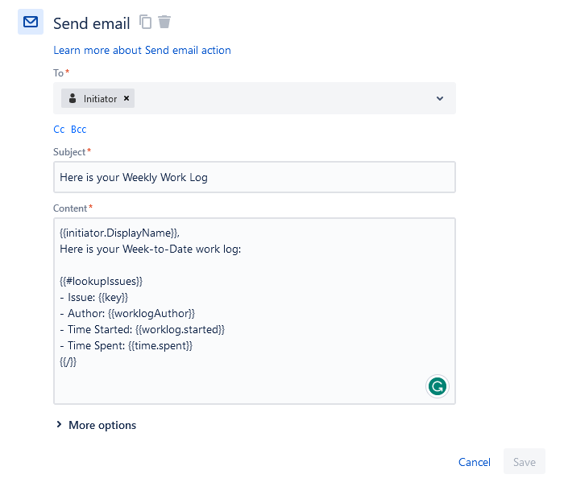The image size is (564, 499).
Task: Click the 'Time Spent: {{time.spent}}' line
Action: [126, 345]
